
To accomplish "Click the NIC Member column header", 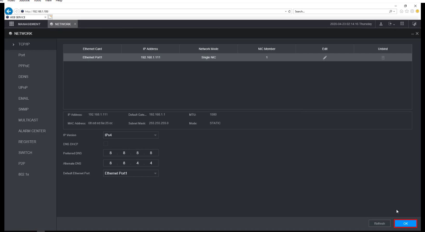I will pyautogui.click(x=267, y=49).
